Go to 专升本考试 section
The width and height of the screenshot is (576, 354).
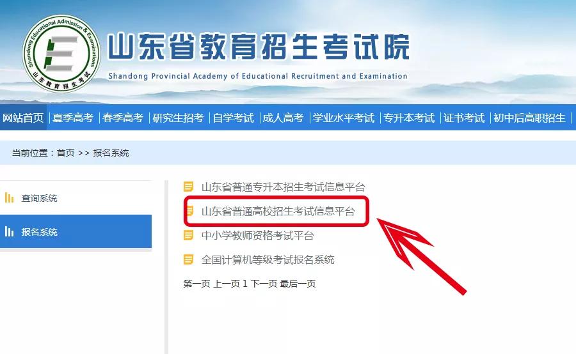click(x=409, y=118)
